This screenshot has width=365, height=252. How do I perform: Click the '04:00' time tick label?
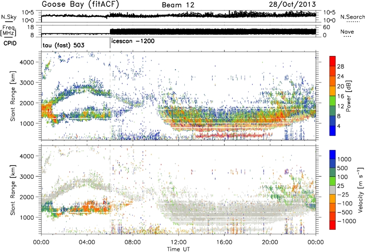click(x=87, y=242)
